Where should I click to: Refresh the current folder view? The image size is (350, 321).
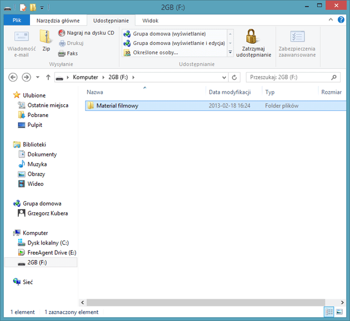[234, 77]
